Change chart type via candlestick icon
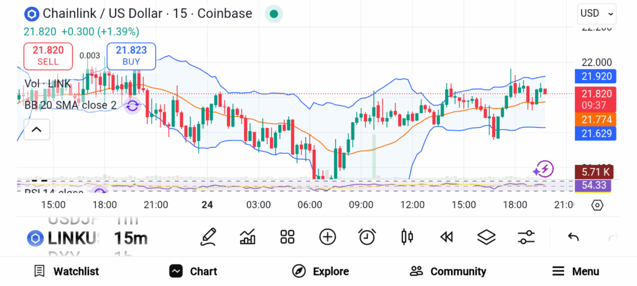637x286 pixels. 407,236
